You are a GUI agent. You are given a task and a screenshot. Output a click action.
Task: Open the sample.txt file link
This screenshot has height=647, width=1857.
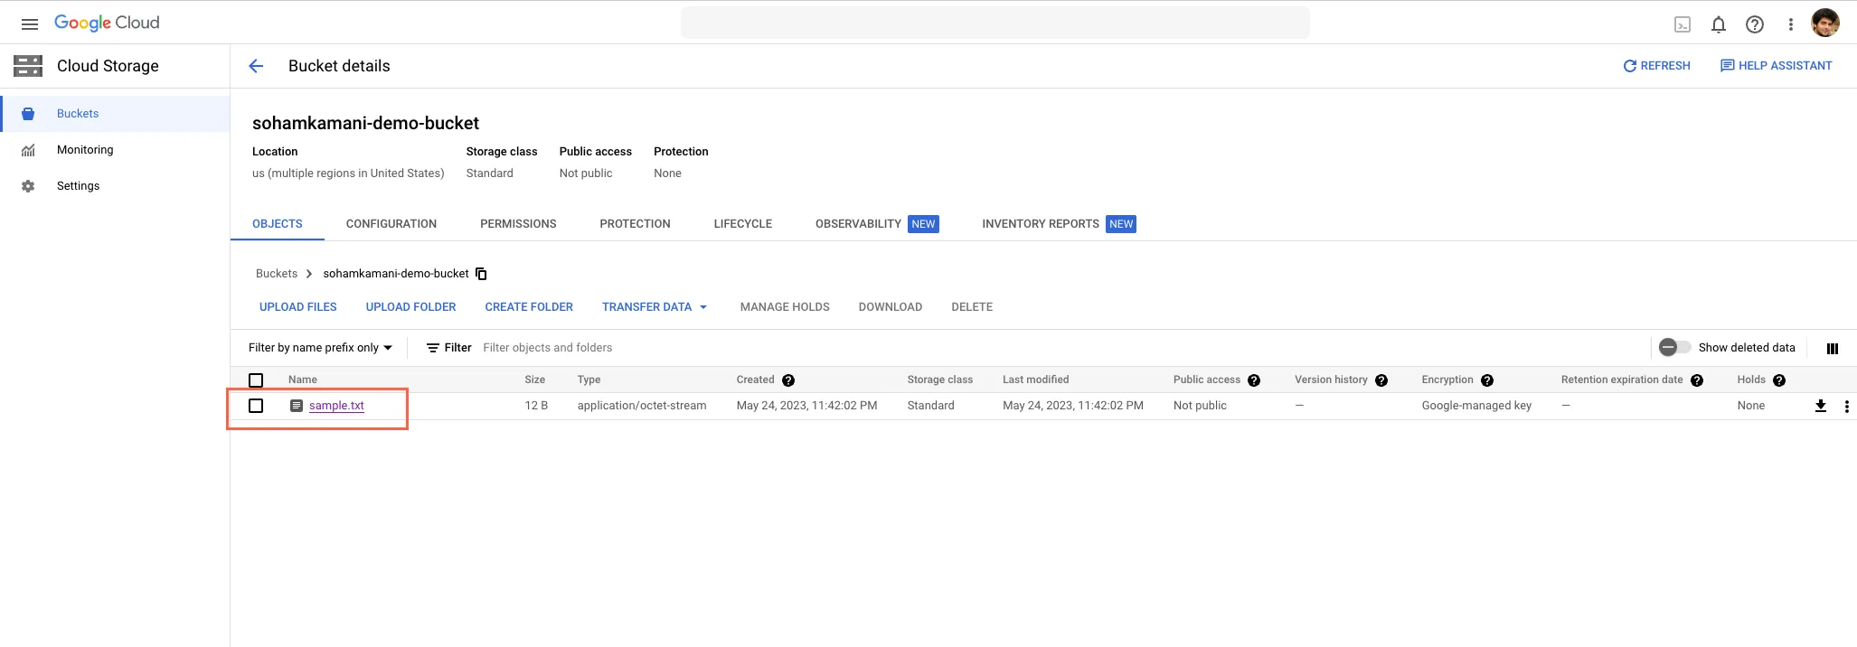336,406
